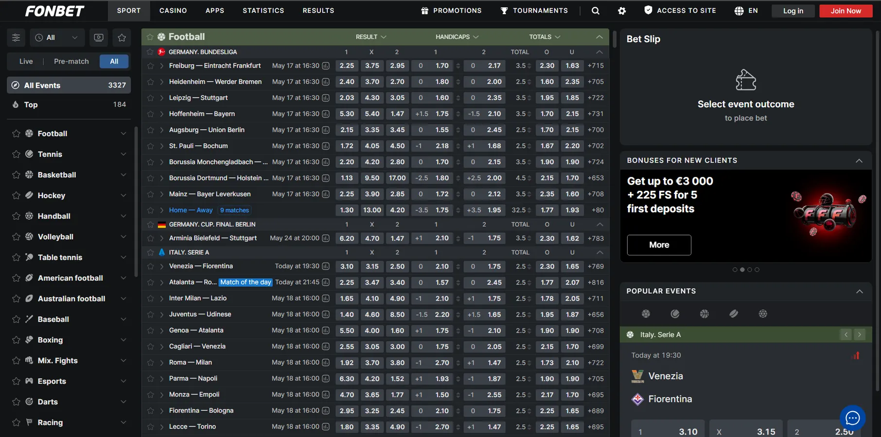This screenshot has height=437, width=881.
Task: Star the Germany Bundesliga league header
Action: [x=150, y=52]
